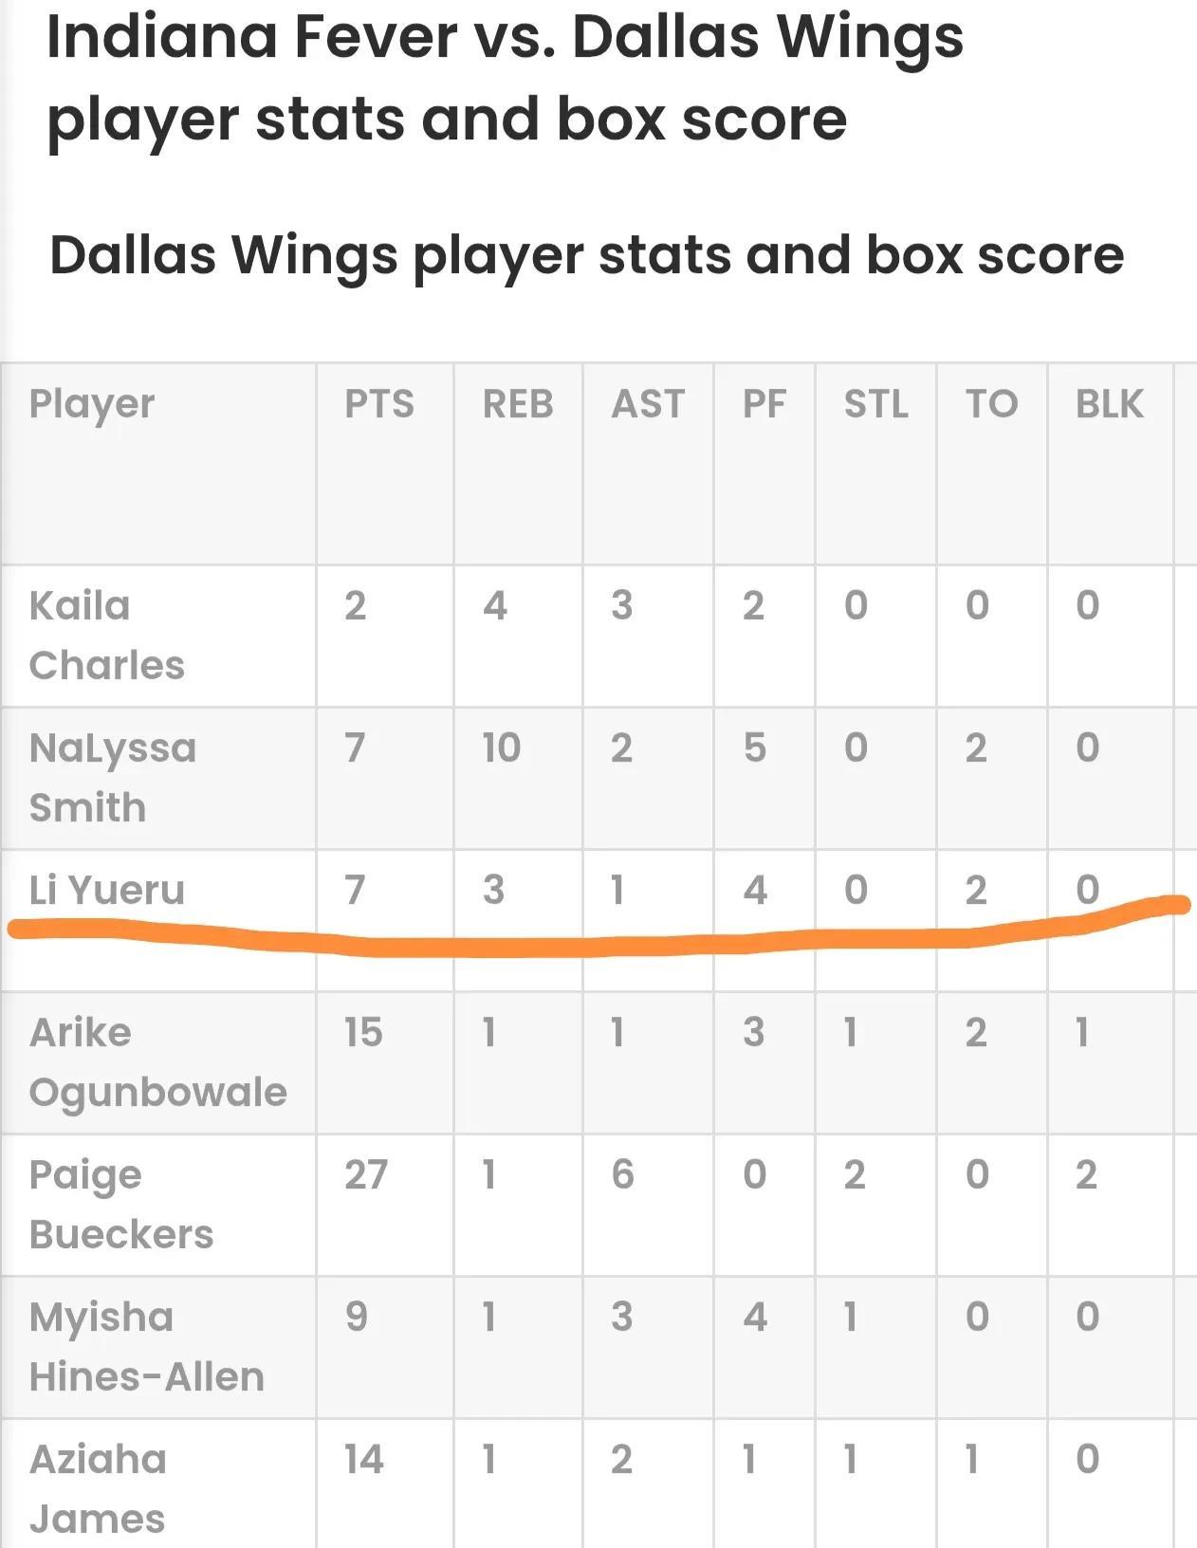Viewport: 1197px width, 1548px height.
Task: Open Arike Ogunbowale player entry
Action: (x=157, y=1062)
